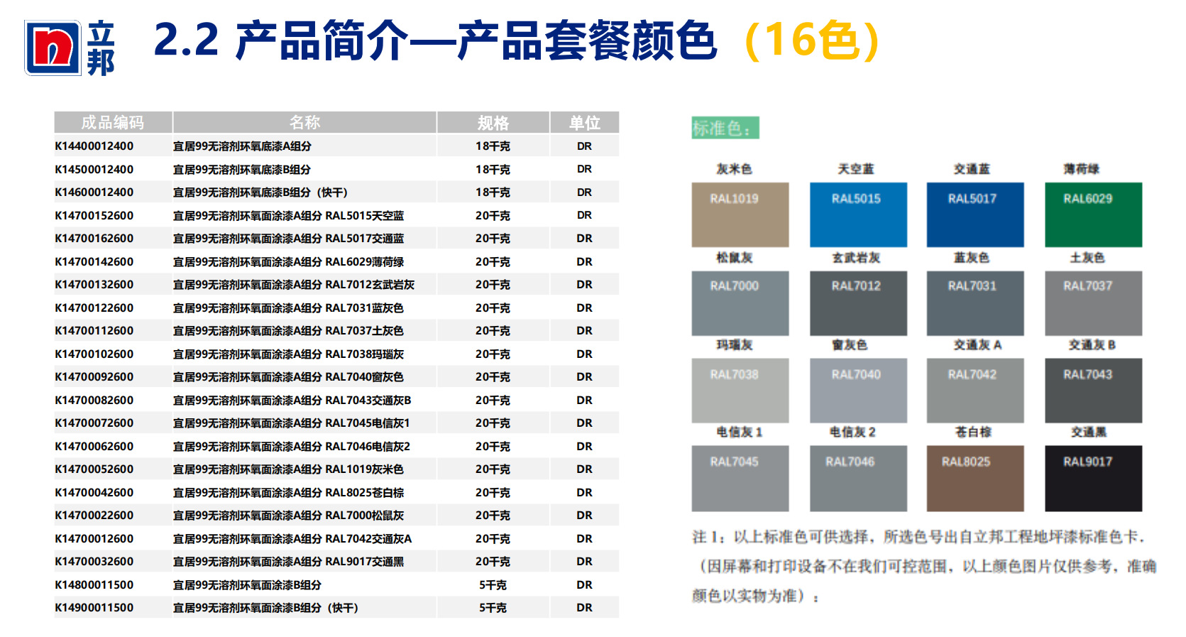Click the name 宜居99无溶剂环氧面涂漆B组分（快干）
This screenshot has height=637, width=1186.
coord(266,608)
